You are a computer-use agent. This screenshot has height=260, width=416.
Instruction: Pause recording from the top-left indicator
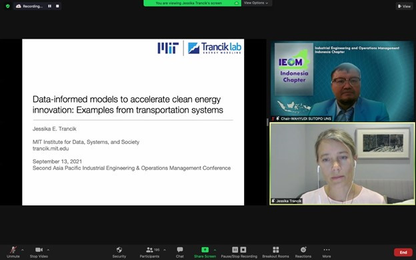pos(49,6)
